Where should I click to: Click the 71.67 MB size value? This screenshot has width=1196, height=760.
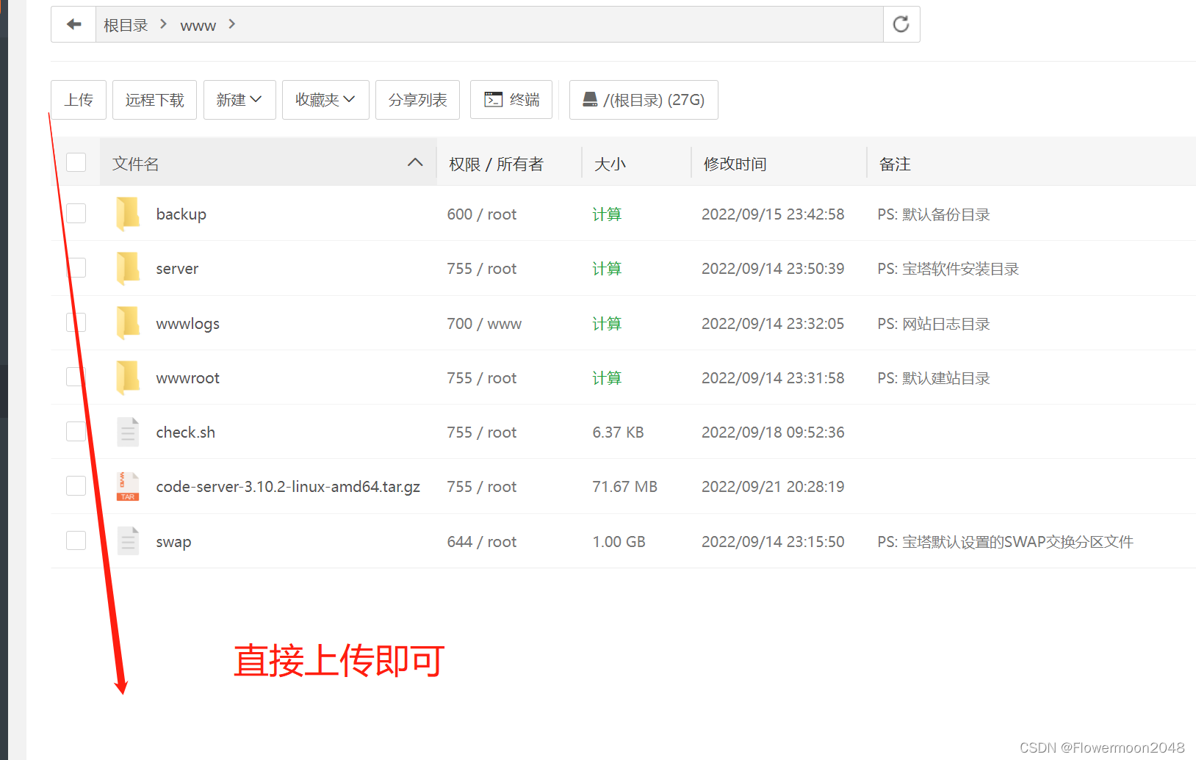tap(625, 487)
